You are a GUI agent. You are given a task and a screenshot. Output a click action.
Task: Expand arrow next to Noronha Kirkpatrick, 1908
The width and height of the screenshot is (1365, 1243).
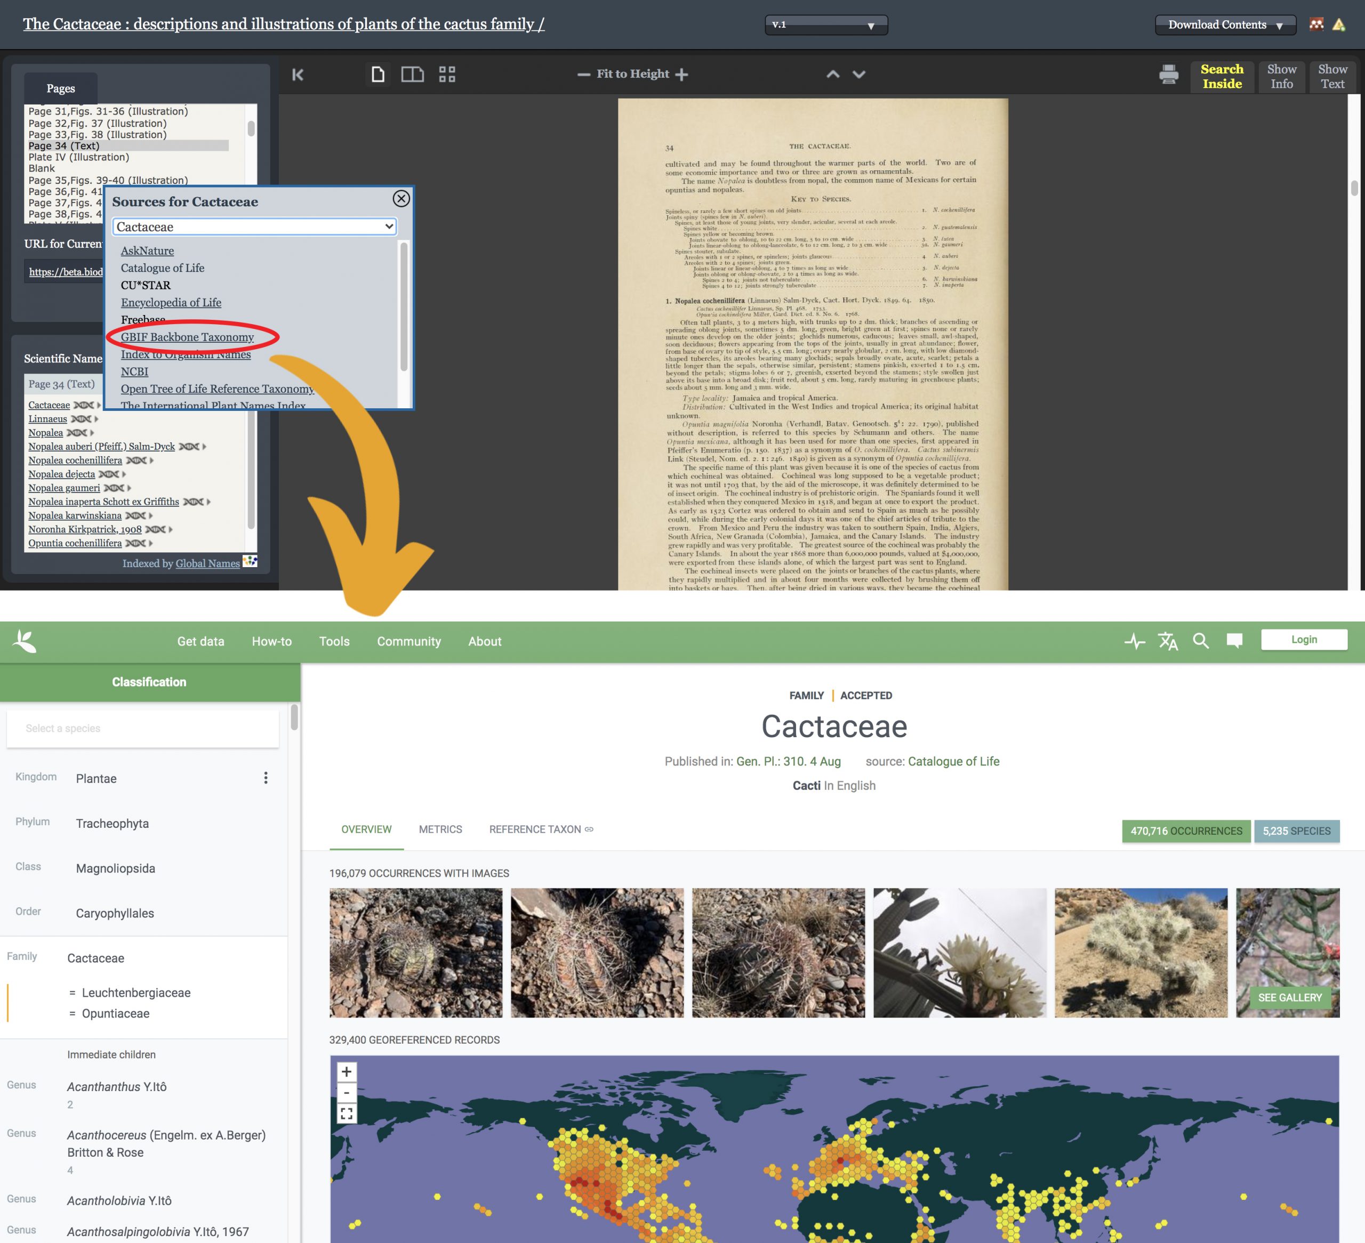point(171,529)
